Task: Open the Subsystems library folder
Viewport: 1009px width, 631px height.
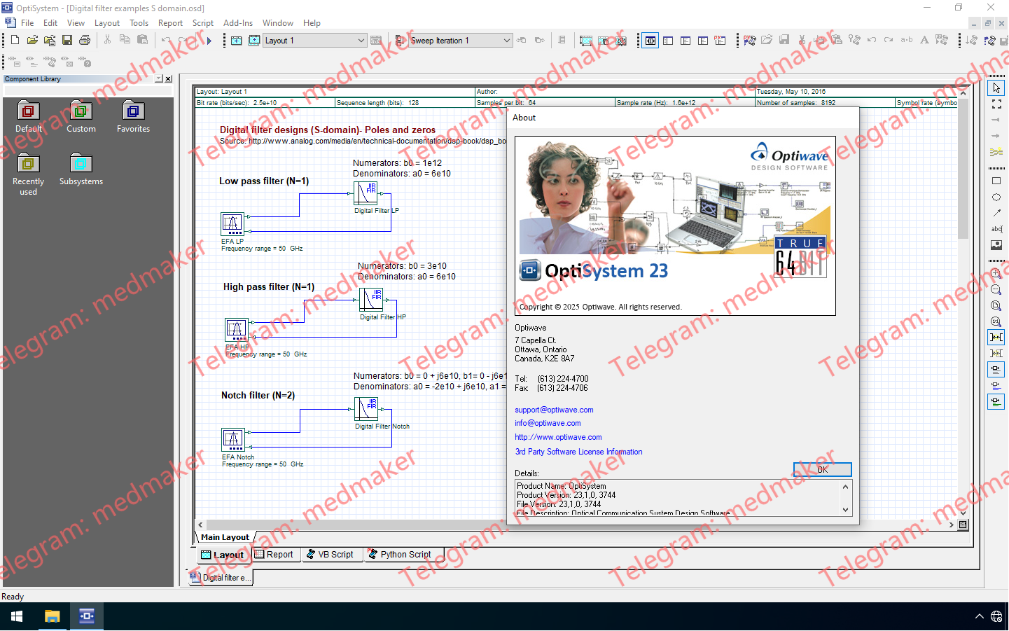Action: tap(81, 170)
